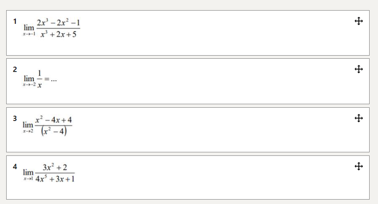This screenshot has height=204, width=378.
Task: Click the number label of question 1
Action: point(15,21)
